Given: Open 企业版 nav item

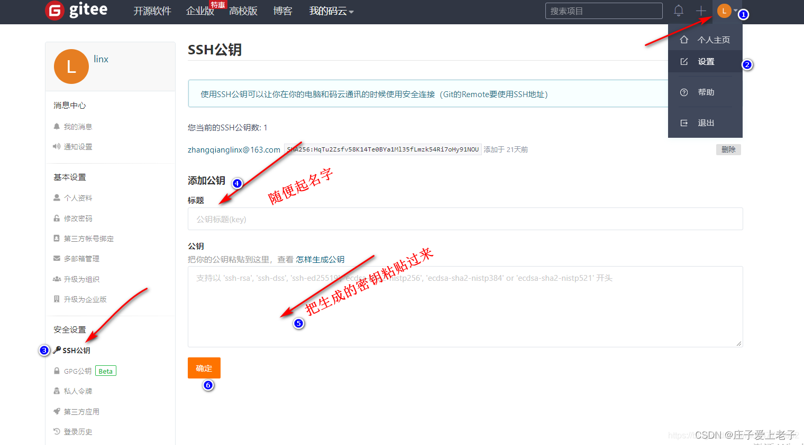Looking at the screenshot, I should 200,11.
